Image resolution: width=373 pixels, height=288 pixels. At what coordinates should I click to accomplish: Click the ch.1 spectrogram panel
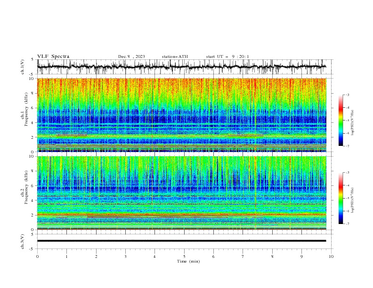(182, 115)
